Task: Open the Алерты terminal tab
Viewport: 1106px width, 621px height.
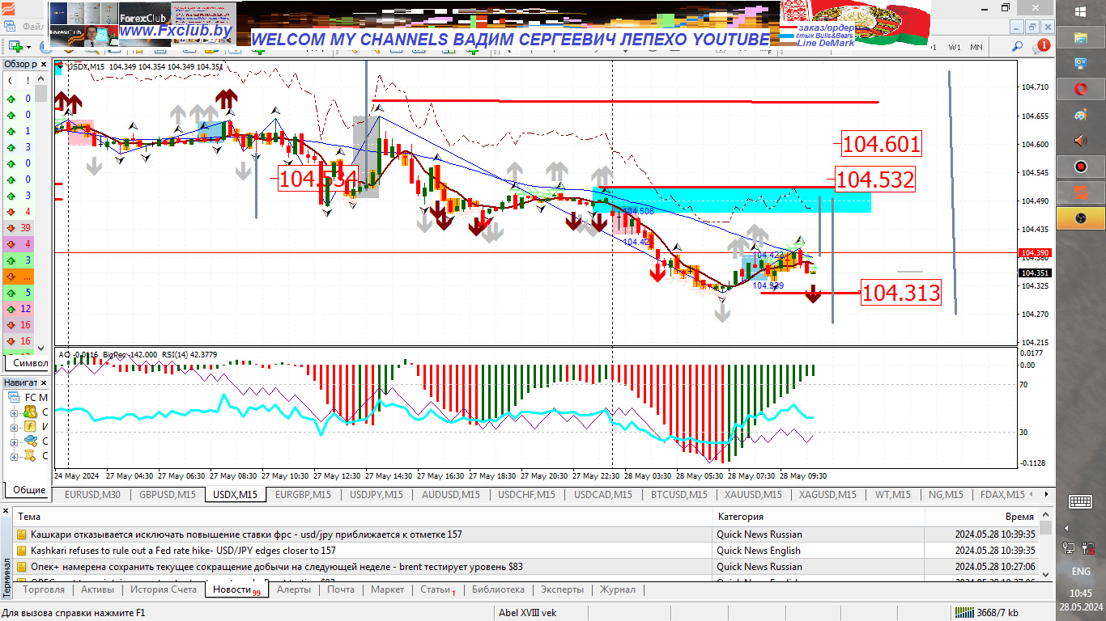Action: (x=293, y=589)
